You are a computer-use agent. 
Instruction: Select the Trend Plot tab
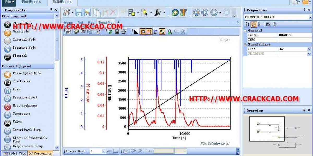106,22
